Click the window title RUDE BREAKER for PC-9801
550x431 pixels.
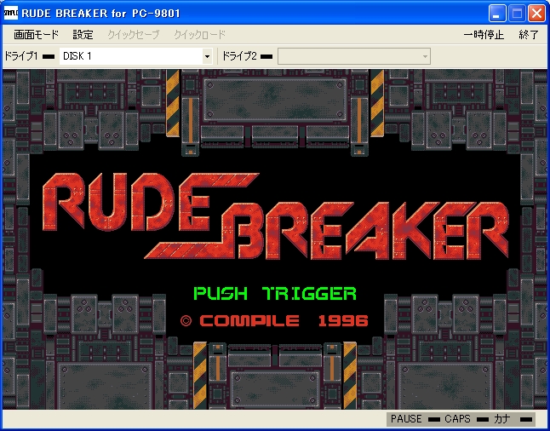pyautogui.click(x=100, y=14)
